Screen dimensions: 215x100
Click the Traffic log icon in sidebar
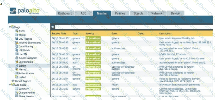[17, 31]
